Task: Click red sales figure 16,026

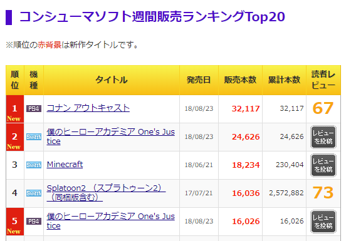Action: tap(246, 222)
